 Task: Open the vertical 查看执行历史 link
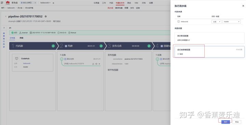tap(4, 40)
